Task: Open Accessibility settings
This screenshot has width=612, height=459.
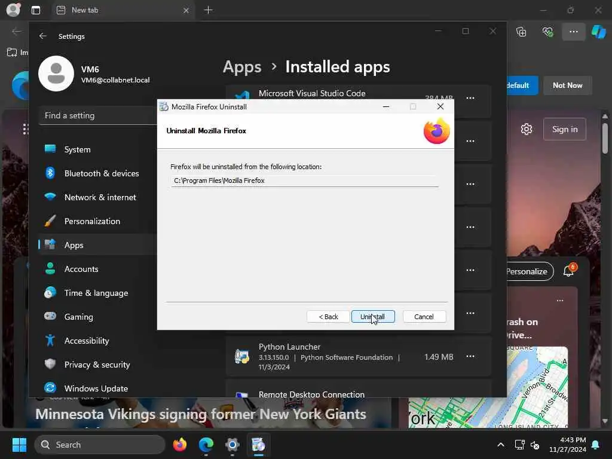Action: click(97, 341)
